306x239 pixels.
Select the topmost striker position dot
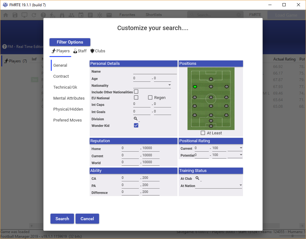tap(211, 79)
